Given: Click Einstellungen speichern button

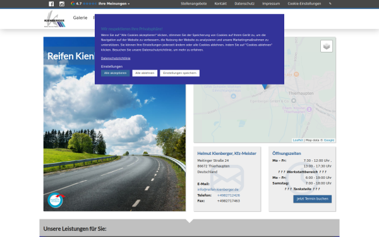Looking at the screenshot, I should [179, 73].
